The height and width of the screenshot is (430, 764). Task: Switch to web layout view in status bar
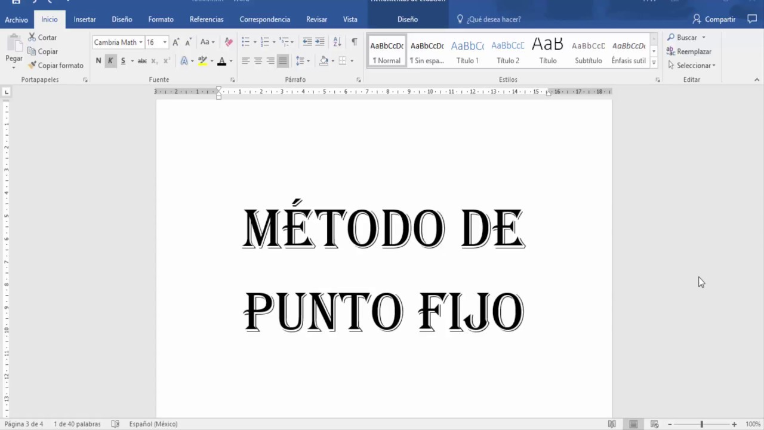coord(655,424)
